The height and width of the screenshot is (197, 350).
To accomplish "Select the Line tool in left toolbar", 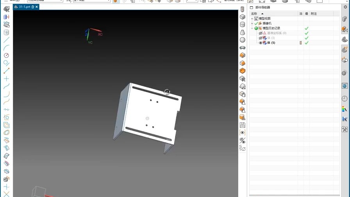I will 6,40.
